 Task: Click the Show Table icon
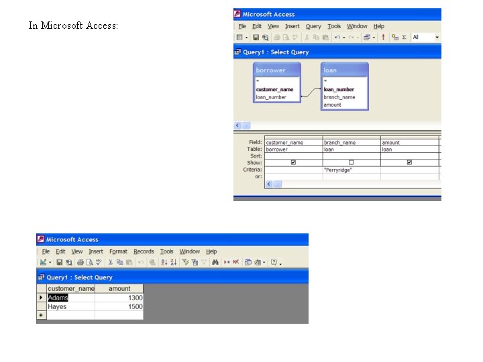click(395, 38)
